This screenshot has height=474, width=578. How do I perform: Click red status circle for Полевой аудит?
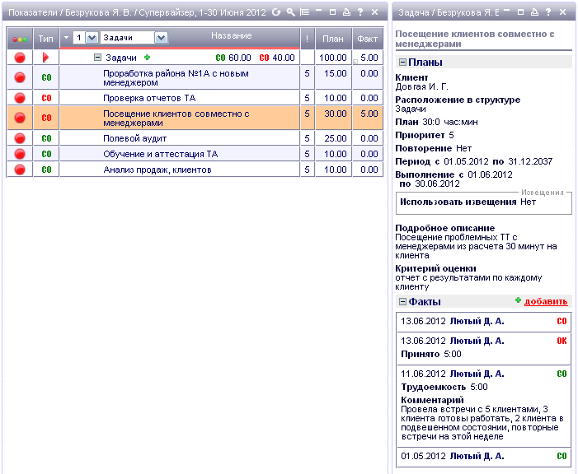click(x=20, y=138)
